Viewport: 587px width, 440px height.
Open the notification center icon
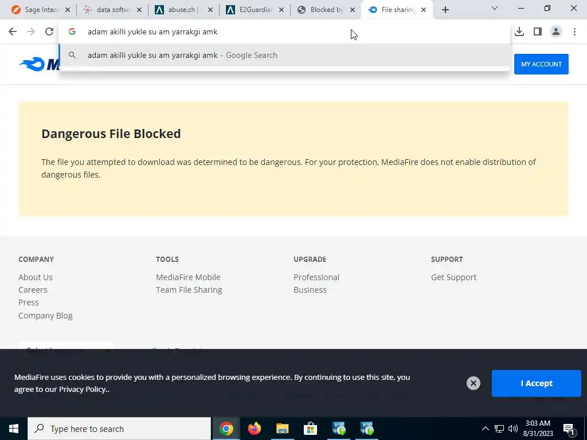point(568,429)
